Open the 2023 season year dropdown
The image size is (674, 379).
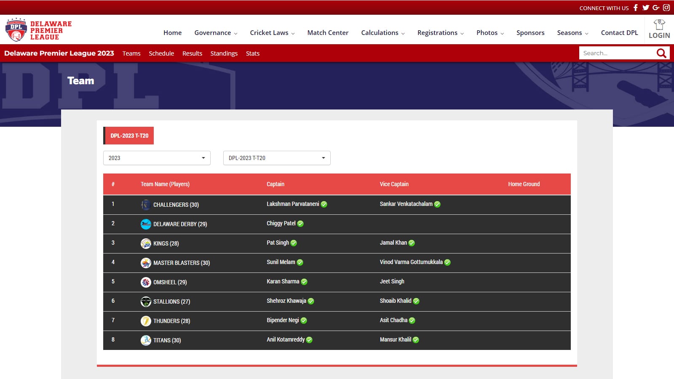(157, 158)
